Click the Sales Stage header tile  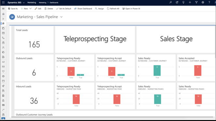(x=176, y=40)
